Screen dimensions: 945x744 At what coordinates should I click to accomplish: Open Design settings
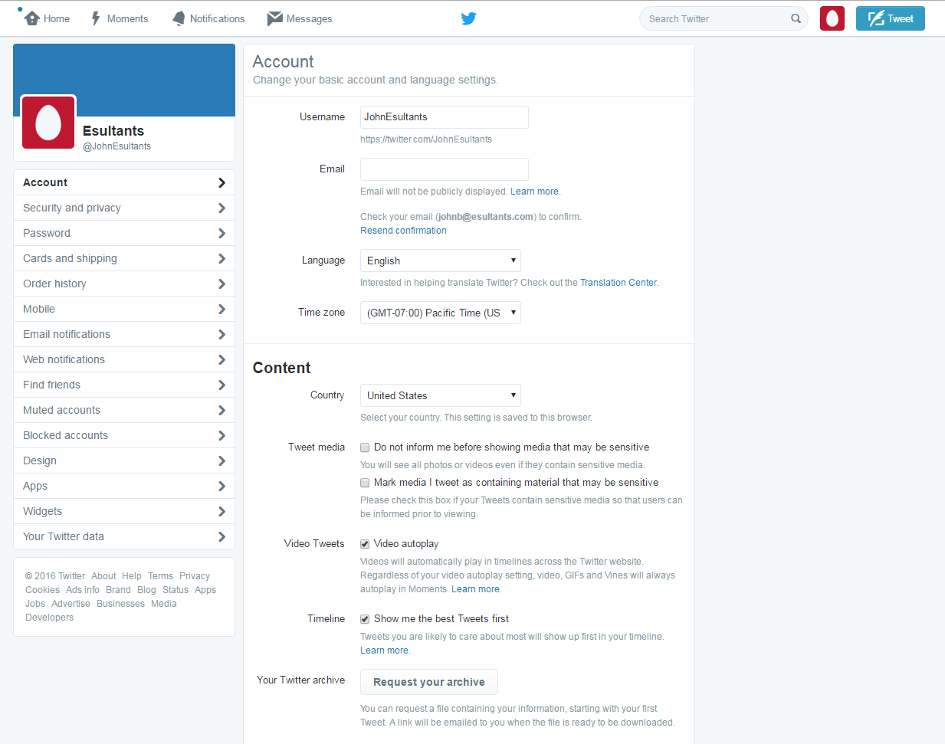point(124,460)
